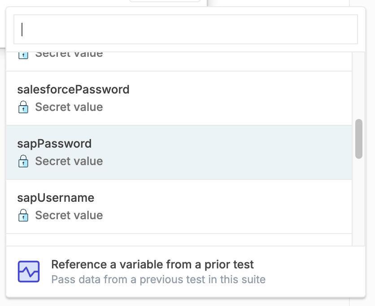The width and height of the screenshot is (375, 306).
Task: Click the lock icon beside sapUsername
Action: [23, 215]
